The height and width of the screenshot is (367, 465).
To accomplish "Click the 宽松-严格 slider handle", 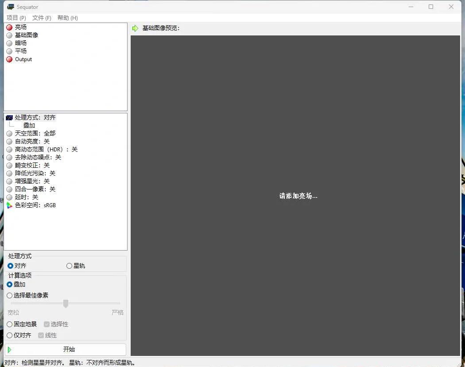I will click(66, 303).
